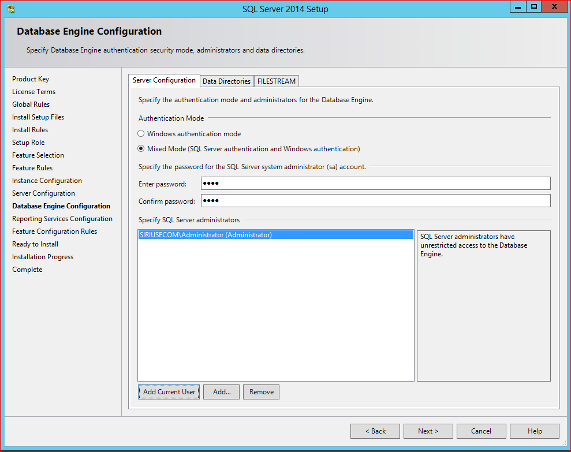Select Mixed Mode authentication radio button

141,149
